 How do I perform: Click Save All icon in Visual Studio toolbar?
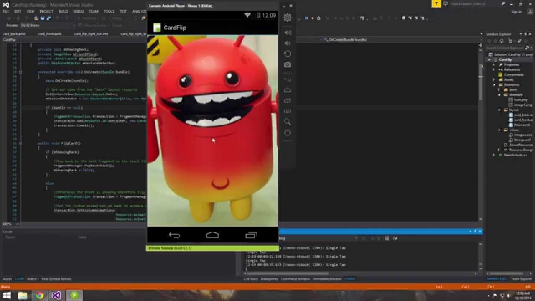pyautogui.click(x=48, y=18)
